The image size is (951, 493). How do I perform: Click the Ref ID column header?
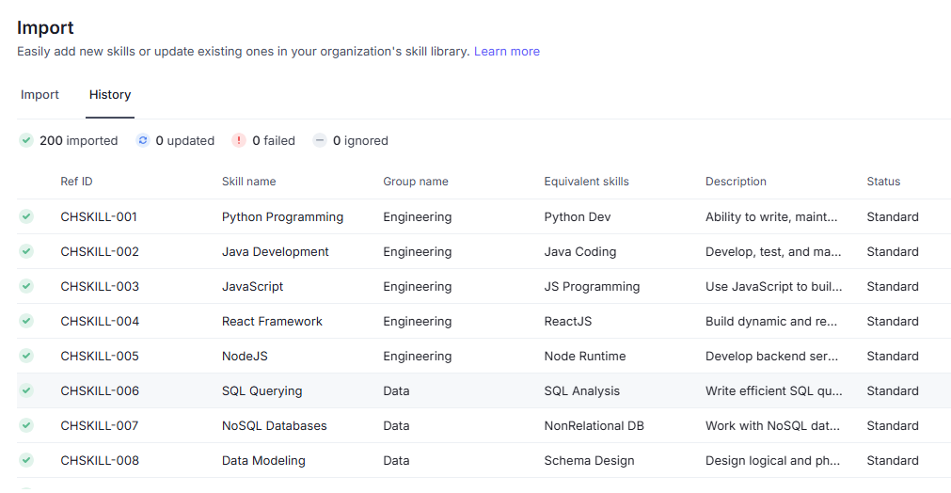(76, 182)
